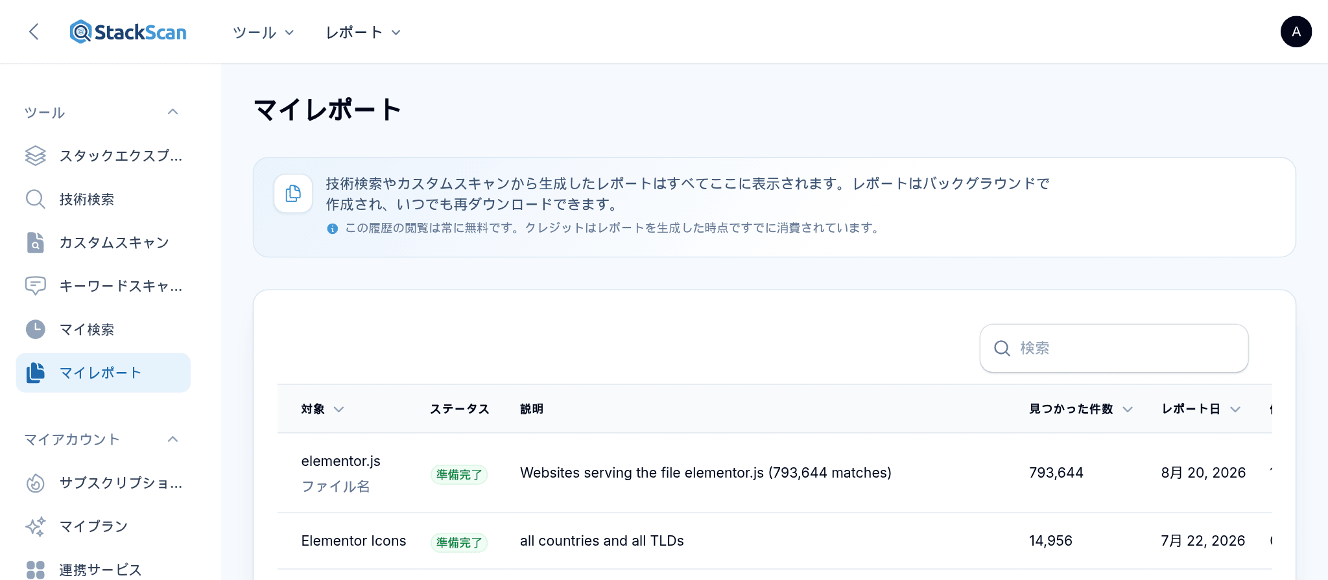Collapse the ツール sidebar section
This screenshot has width=1328, height=580.
(172, 112)
